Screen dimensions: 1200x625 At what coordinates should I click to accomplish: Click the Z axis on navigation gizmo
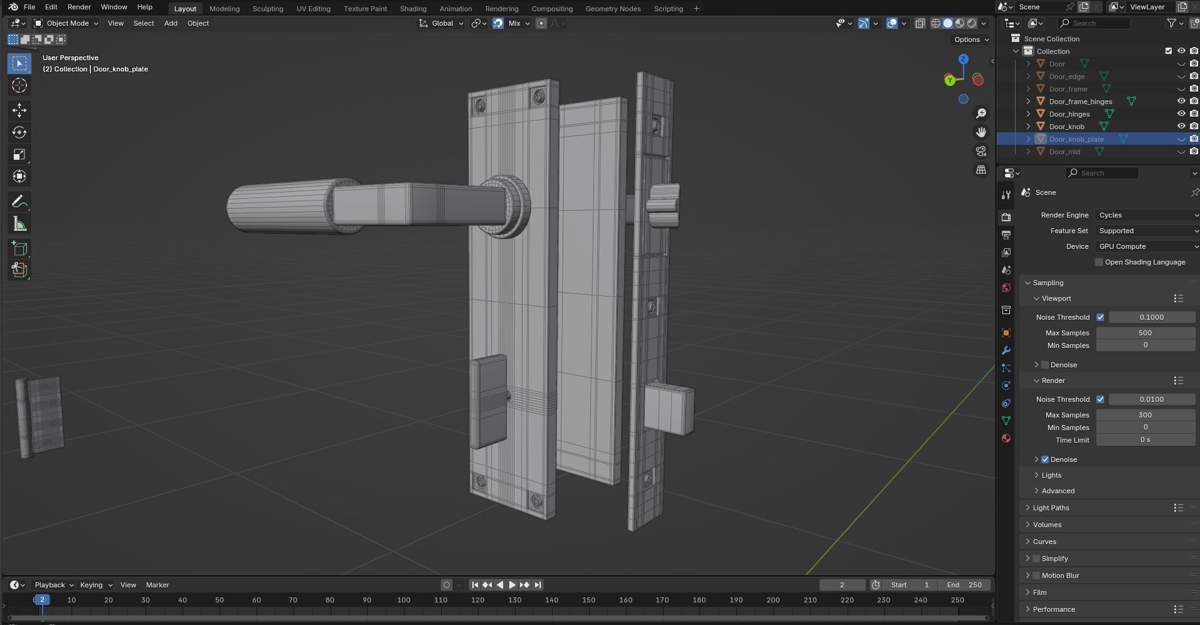pos(963,59)
